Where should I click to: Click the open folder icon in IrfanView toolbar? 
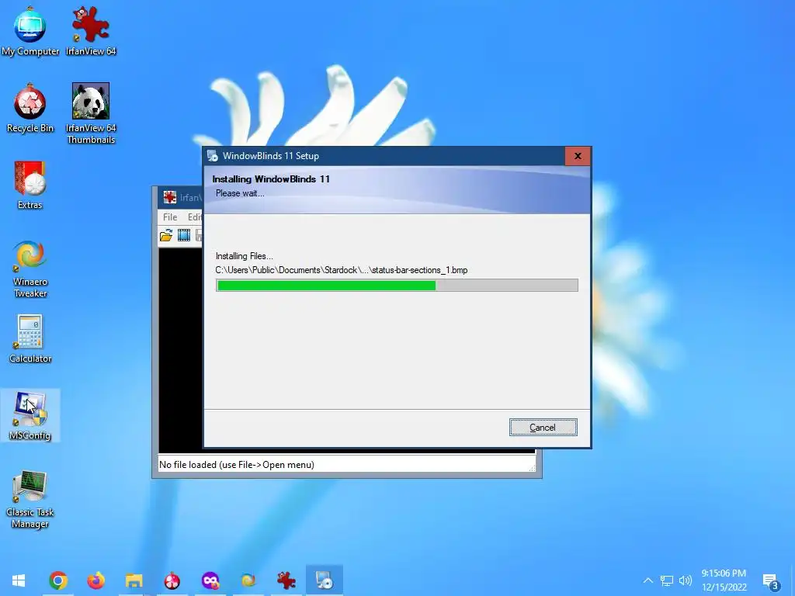[166, 236]
